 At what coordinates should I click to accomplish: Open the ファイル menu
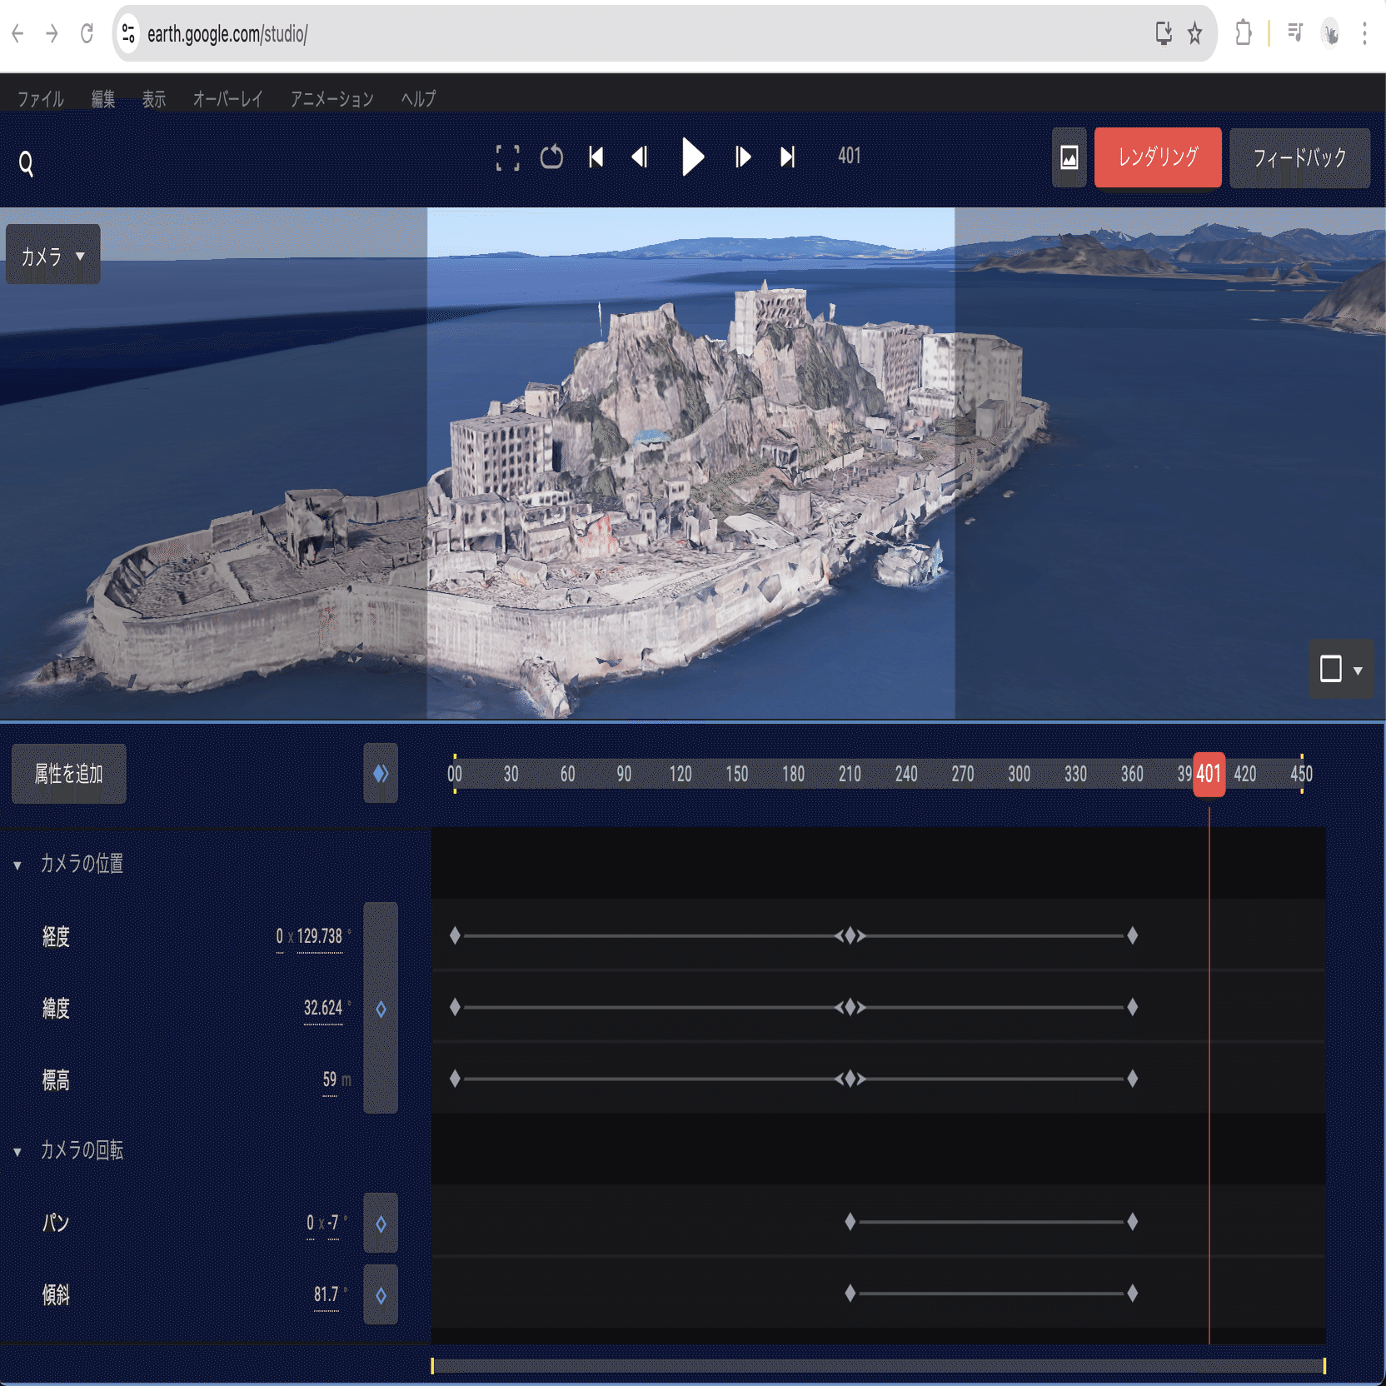[41, 99]
